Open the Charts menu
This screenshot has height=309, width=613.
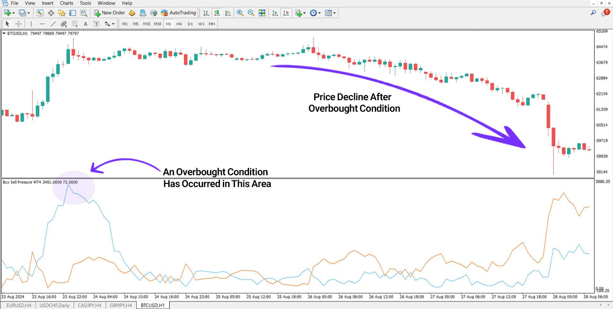(66, 3)
